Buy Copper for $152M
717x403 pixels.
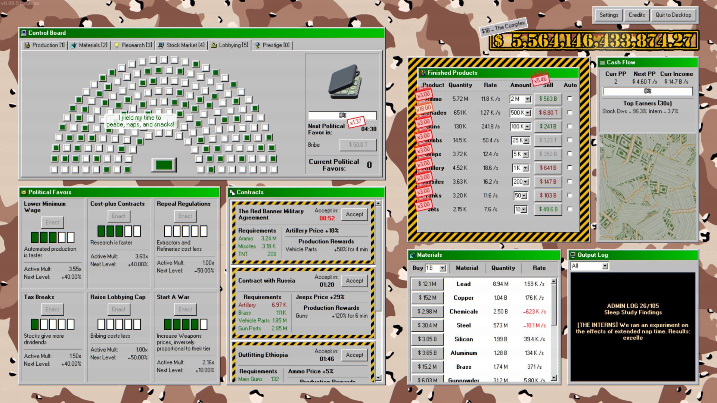(x=427, y=298)
